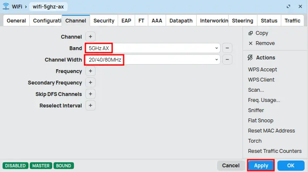The image size is (308, 172).
Task: Click the Remove X icon
Action: [251, 43]
